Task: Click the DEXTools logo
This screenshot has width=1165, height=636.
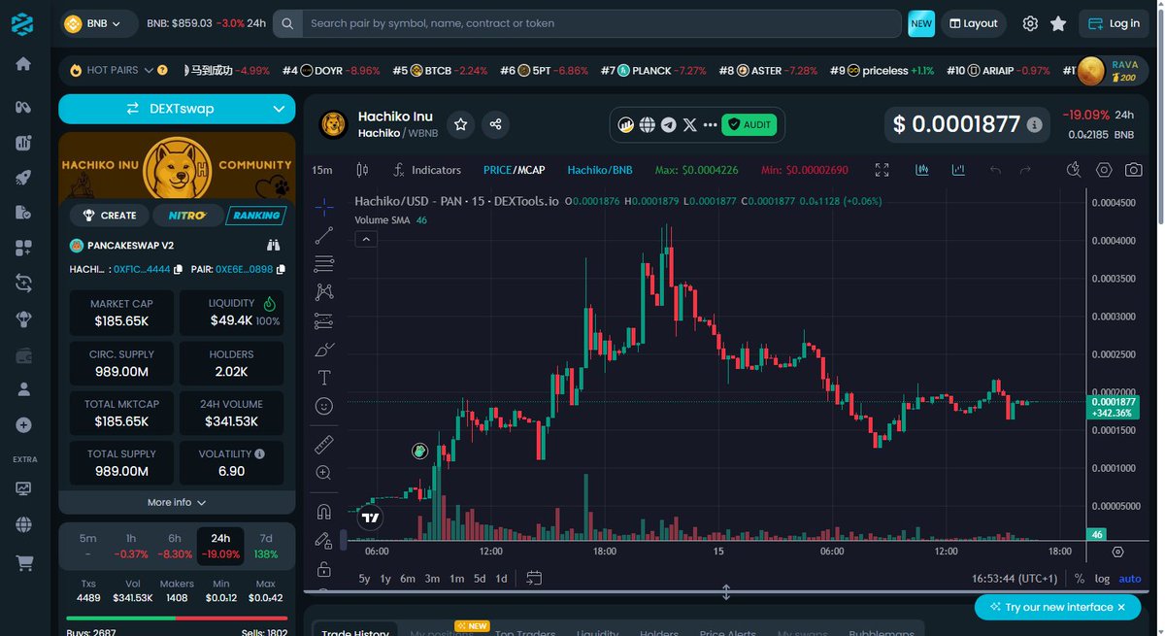Action: click(23, 23)
